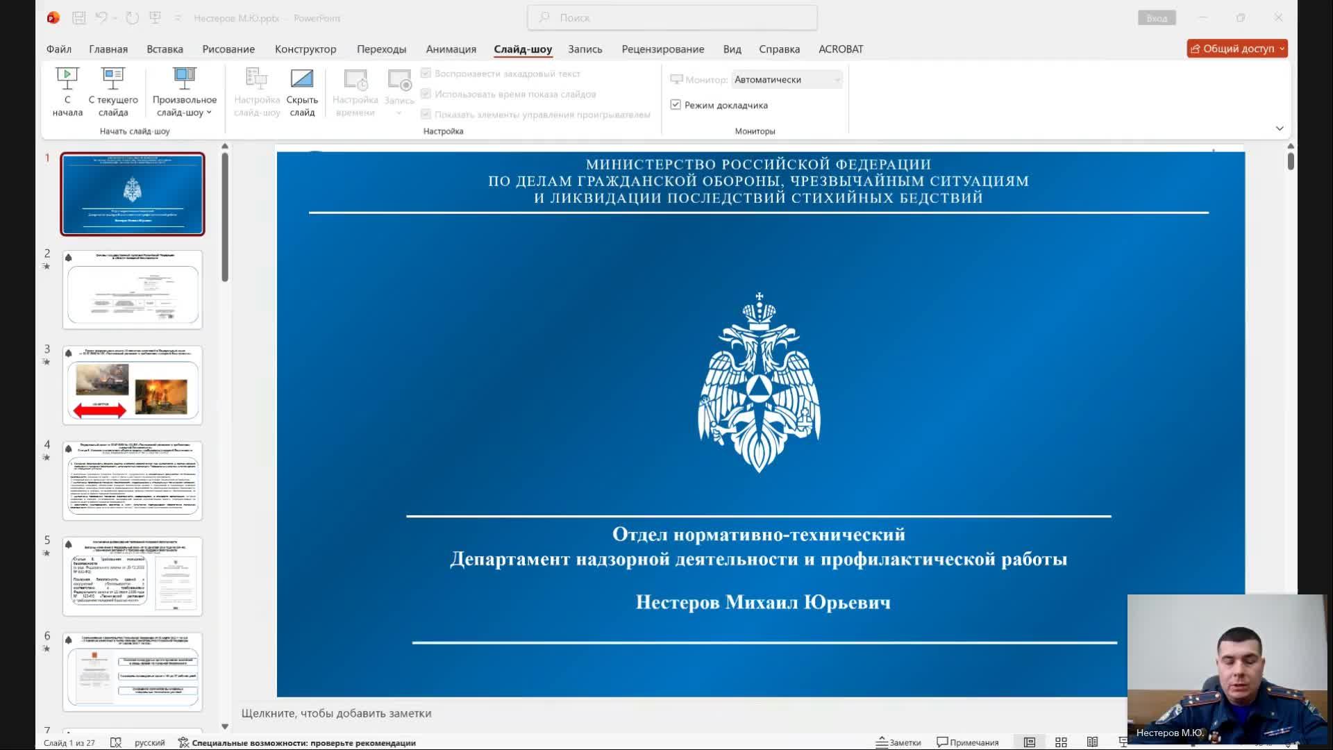Collapse the ribbon with chevron arrow
The height and width of the screenshot is (750, 1333).
click(x=1280, y=128)
